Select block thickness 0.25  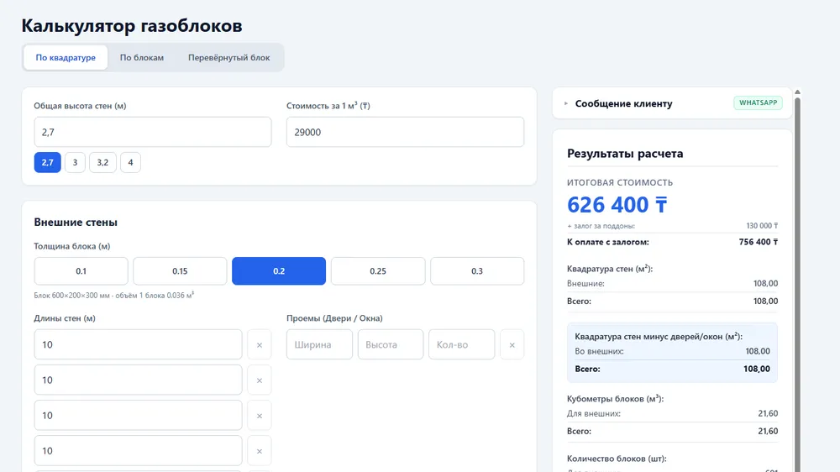click(378, 271)
